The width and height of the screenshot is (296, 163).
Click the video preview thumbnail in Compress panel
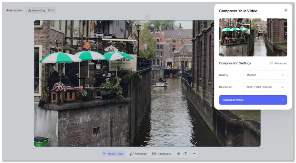(253, 37)
